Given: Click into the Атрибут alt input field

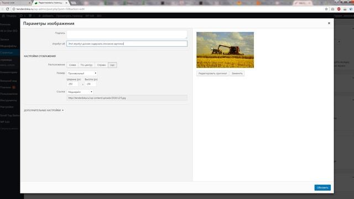Looking at the screenshot, I should point(127,44).
